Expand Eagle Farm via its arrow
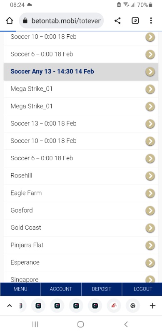Image resolution: width=162 pixels, height=334 pixels. click(150, 193)
